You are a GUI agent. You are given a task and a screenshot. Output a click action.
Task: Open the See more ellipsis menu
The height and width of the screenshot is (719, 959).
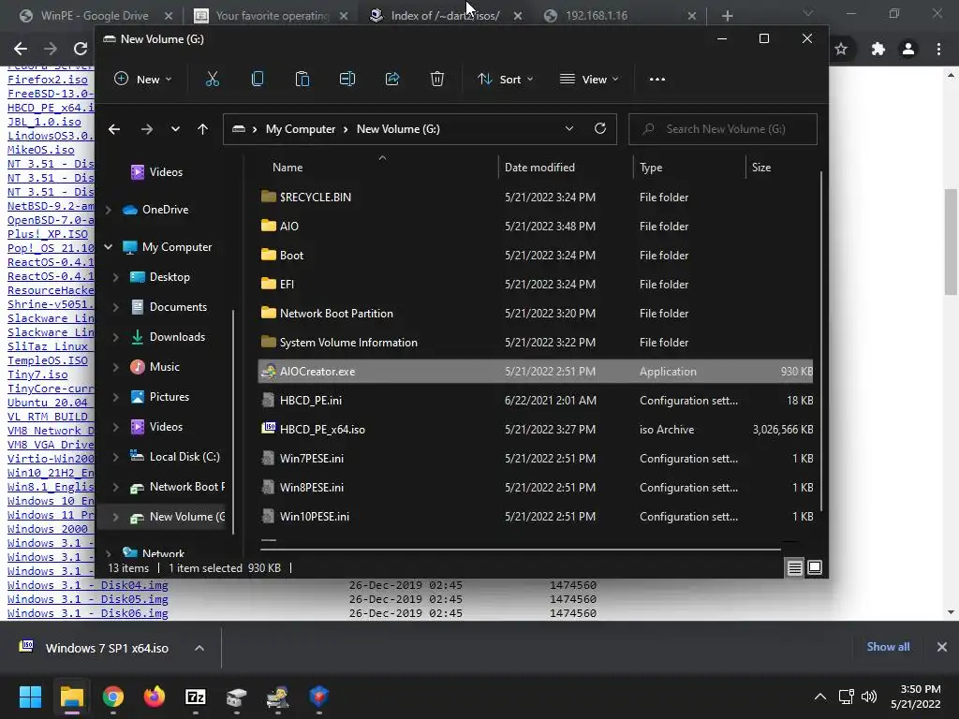click(657, 79)
